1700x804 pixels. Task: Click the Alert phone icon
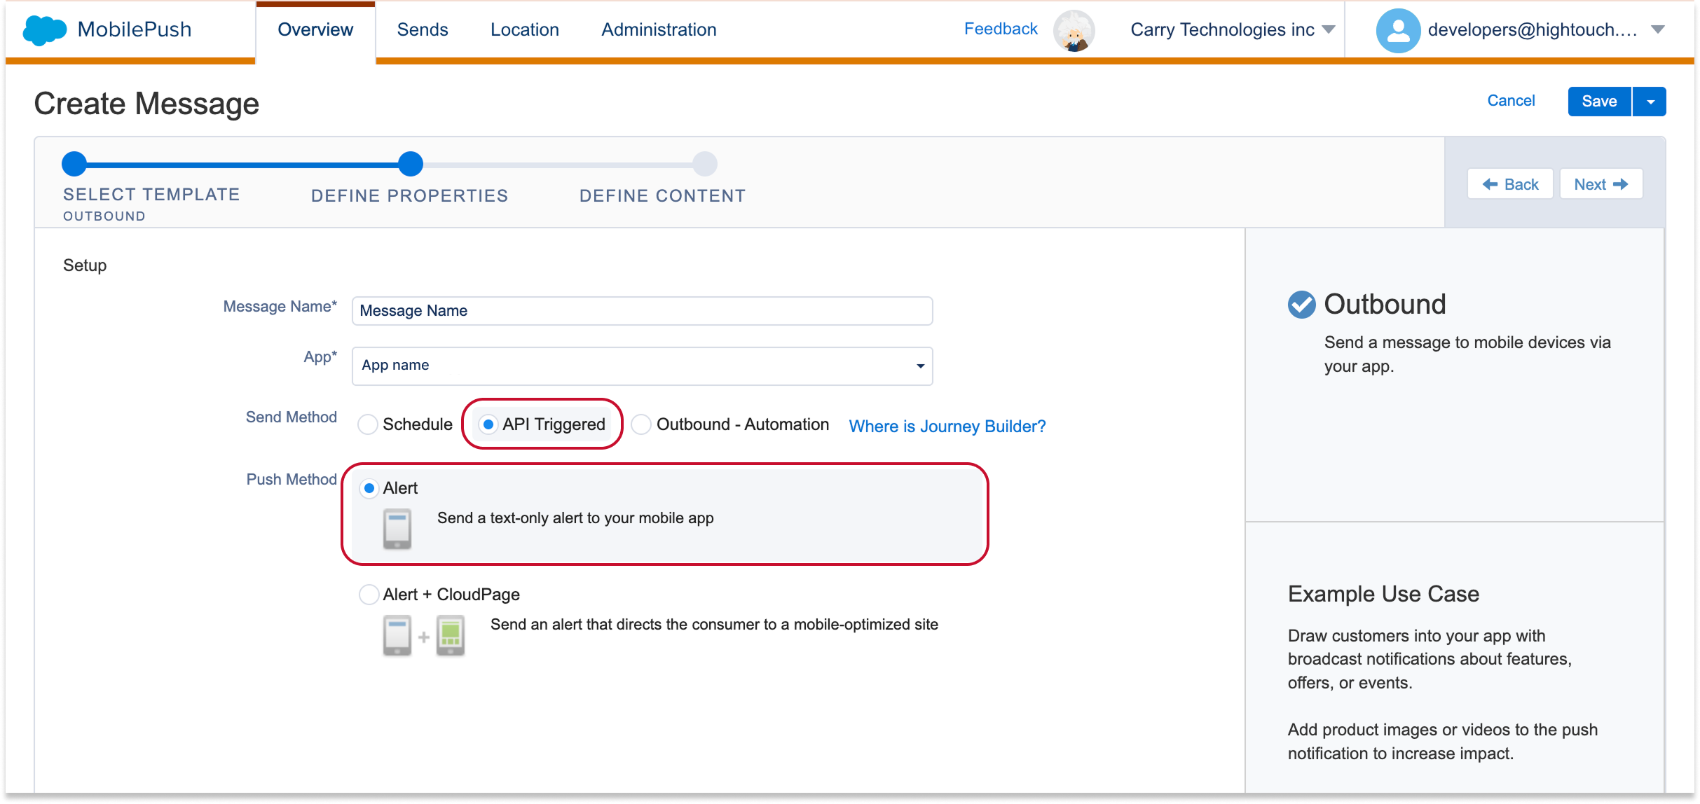click(x=397, y=529)
